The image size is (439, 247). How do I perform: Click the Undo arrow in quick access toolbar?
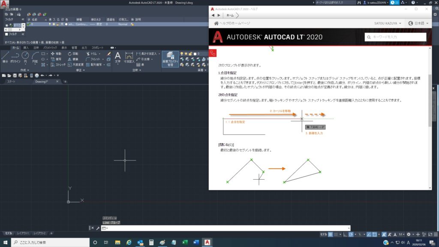pyautogui.click(x=42, y=75)
